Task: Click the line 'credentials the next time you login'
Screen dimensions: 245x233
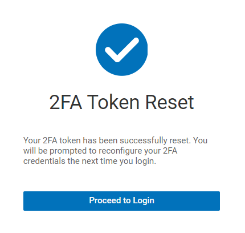Action: coord(89,161)
